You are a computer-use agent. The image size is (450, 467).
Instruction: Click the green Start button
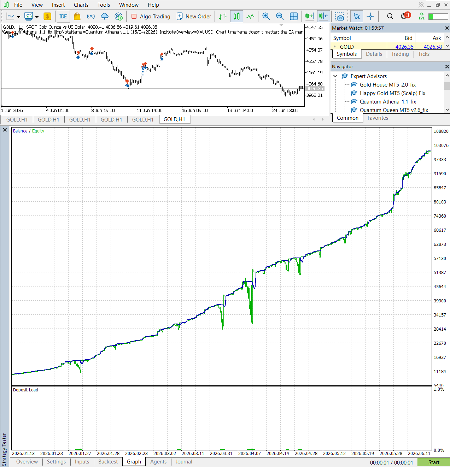tap(434, 462)
